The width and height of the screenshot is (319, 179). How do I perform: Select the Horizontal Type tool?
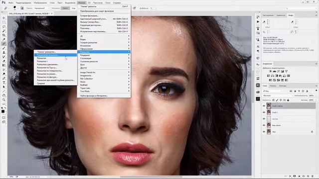point(4,83)
